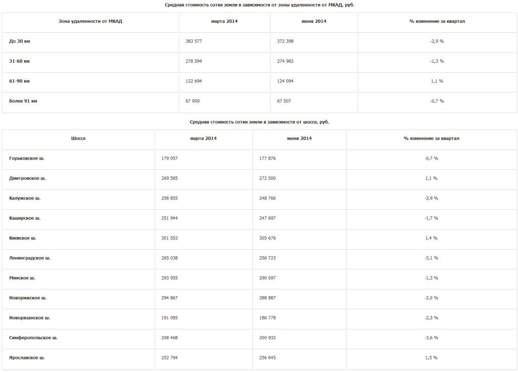
Task: Click the 'Минское ш.' row label
Action: point(22,278)
